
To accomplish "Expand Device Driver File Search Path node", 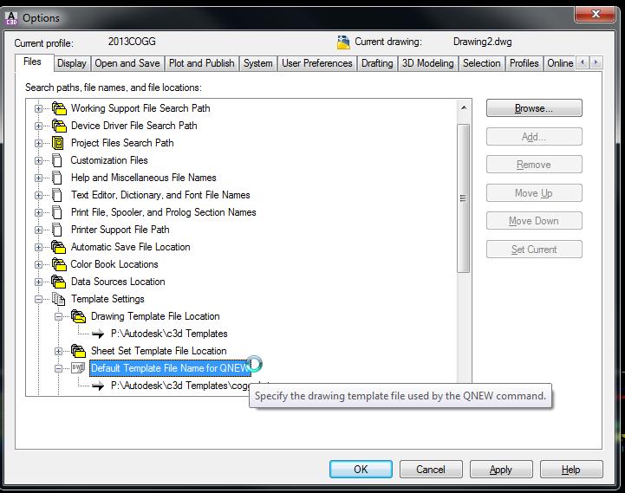I will click(38, 126).
